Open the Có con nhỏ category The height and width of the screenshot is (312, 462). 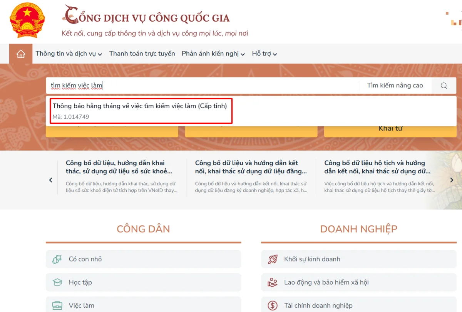tap(144, 259)
